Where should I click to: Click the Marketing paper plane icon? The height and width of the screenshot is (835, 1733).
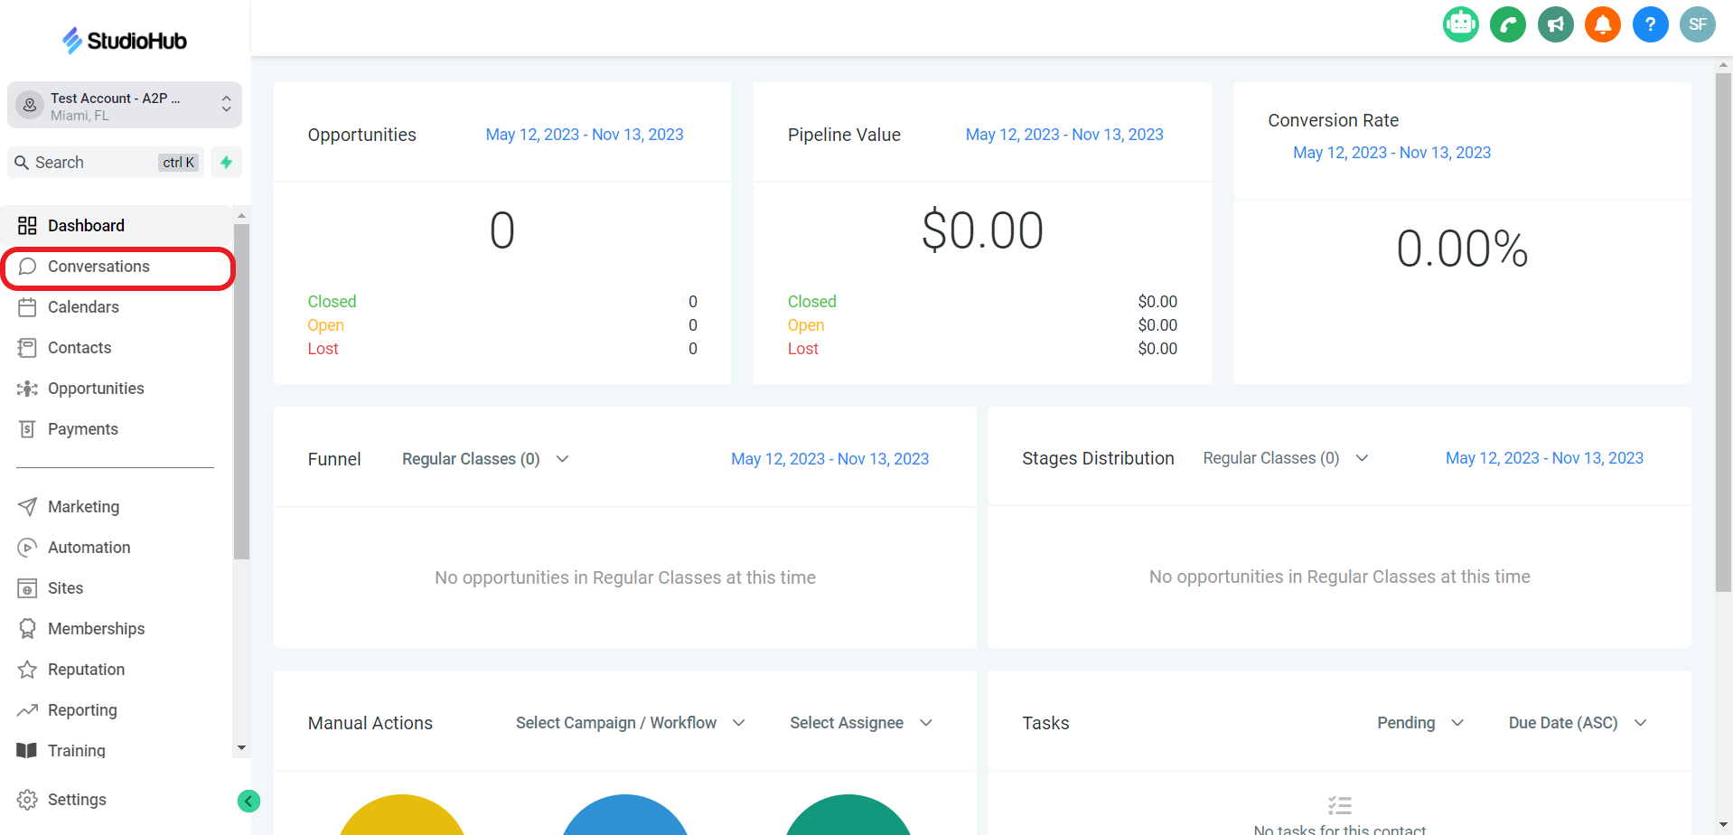27,507
